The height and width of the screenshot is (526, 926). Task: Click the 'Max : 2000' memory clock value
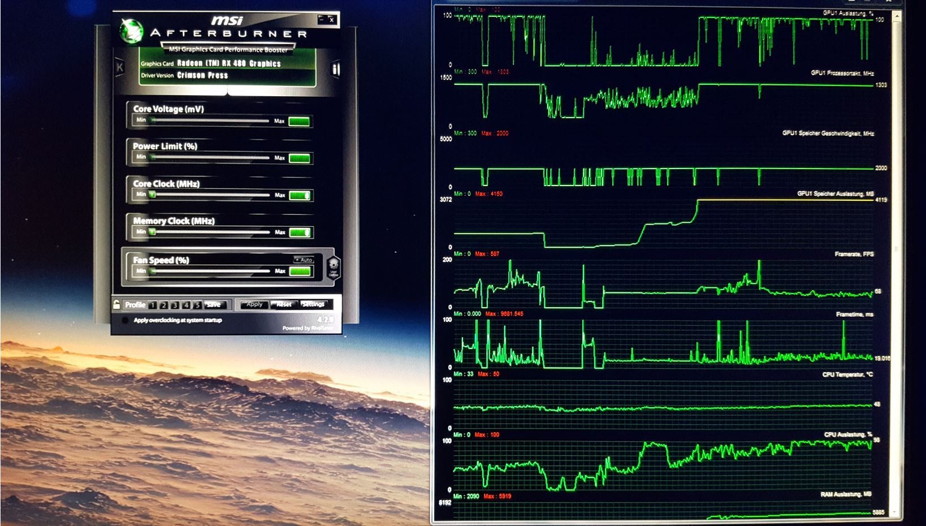click(x=495, y=133)
